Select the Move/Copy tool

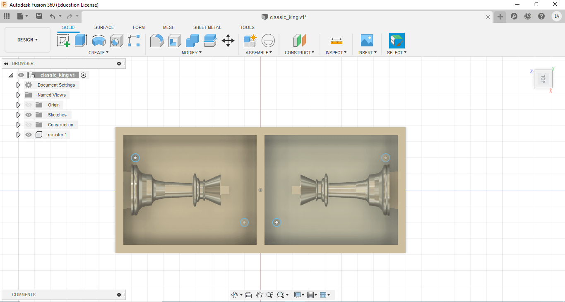228,41
